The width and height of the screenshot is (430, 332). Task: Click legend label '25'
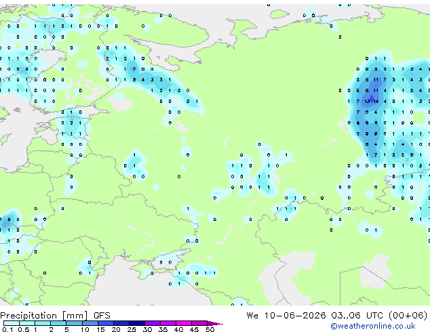pos(132,329)
